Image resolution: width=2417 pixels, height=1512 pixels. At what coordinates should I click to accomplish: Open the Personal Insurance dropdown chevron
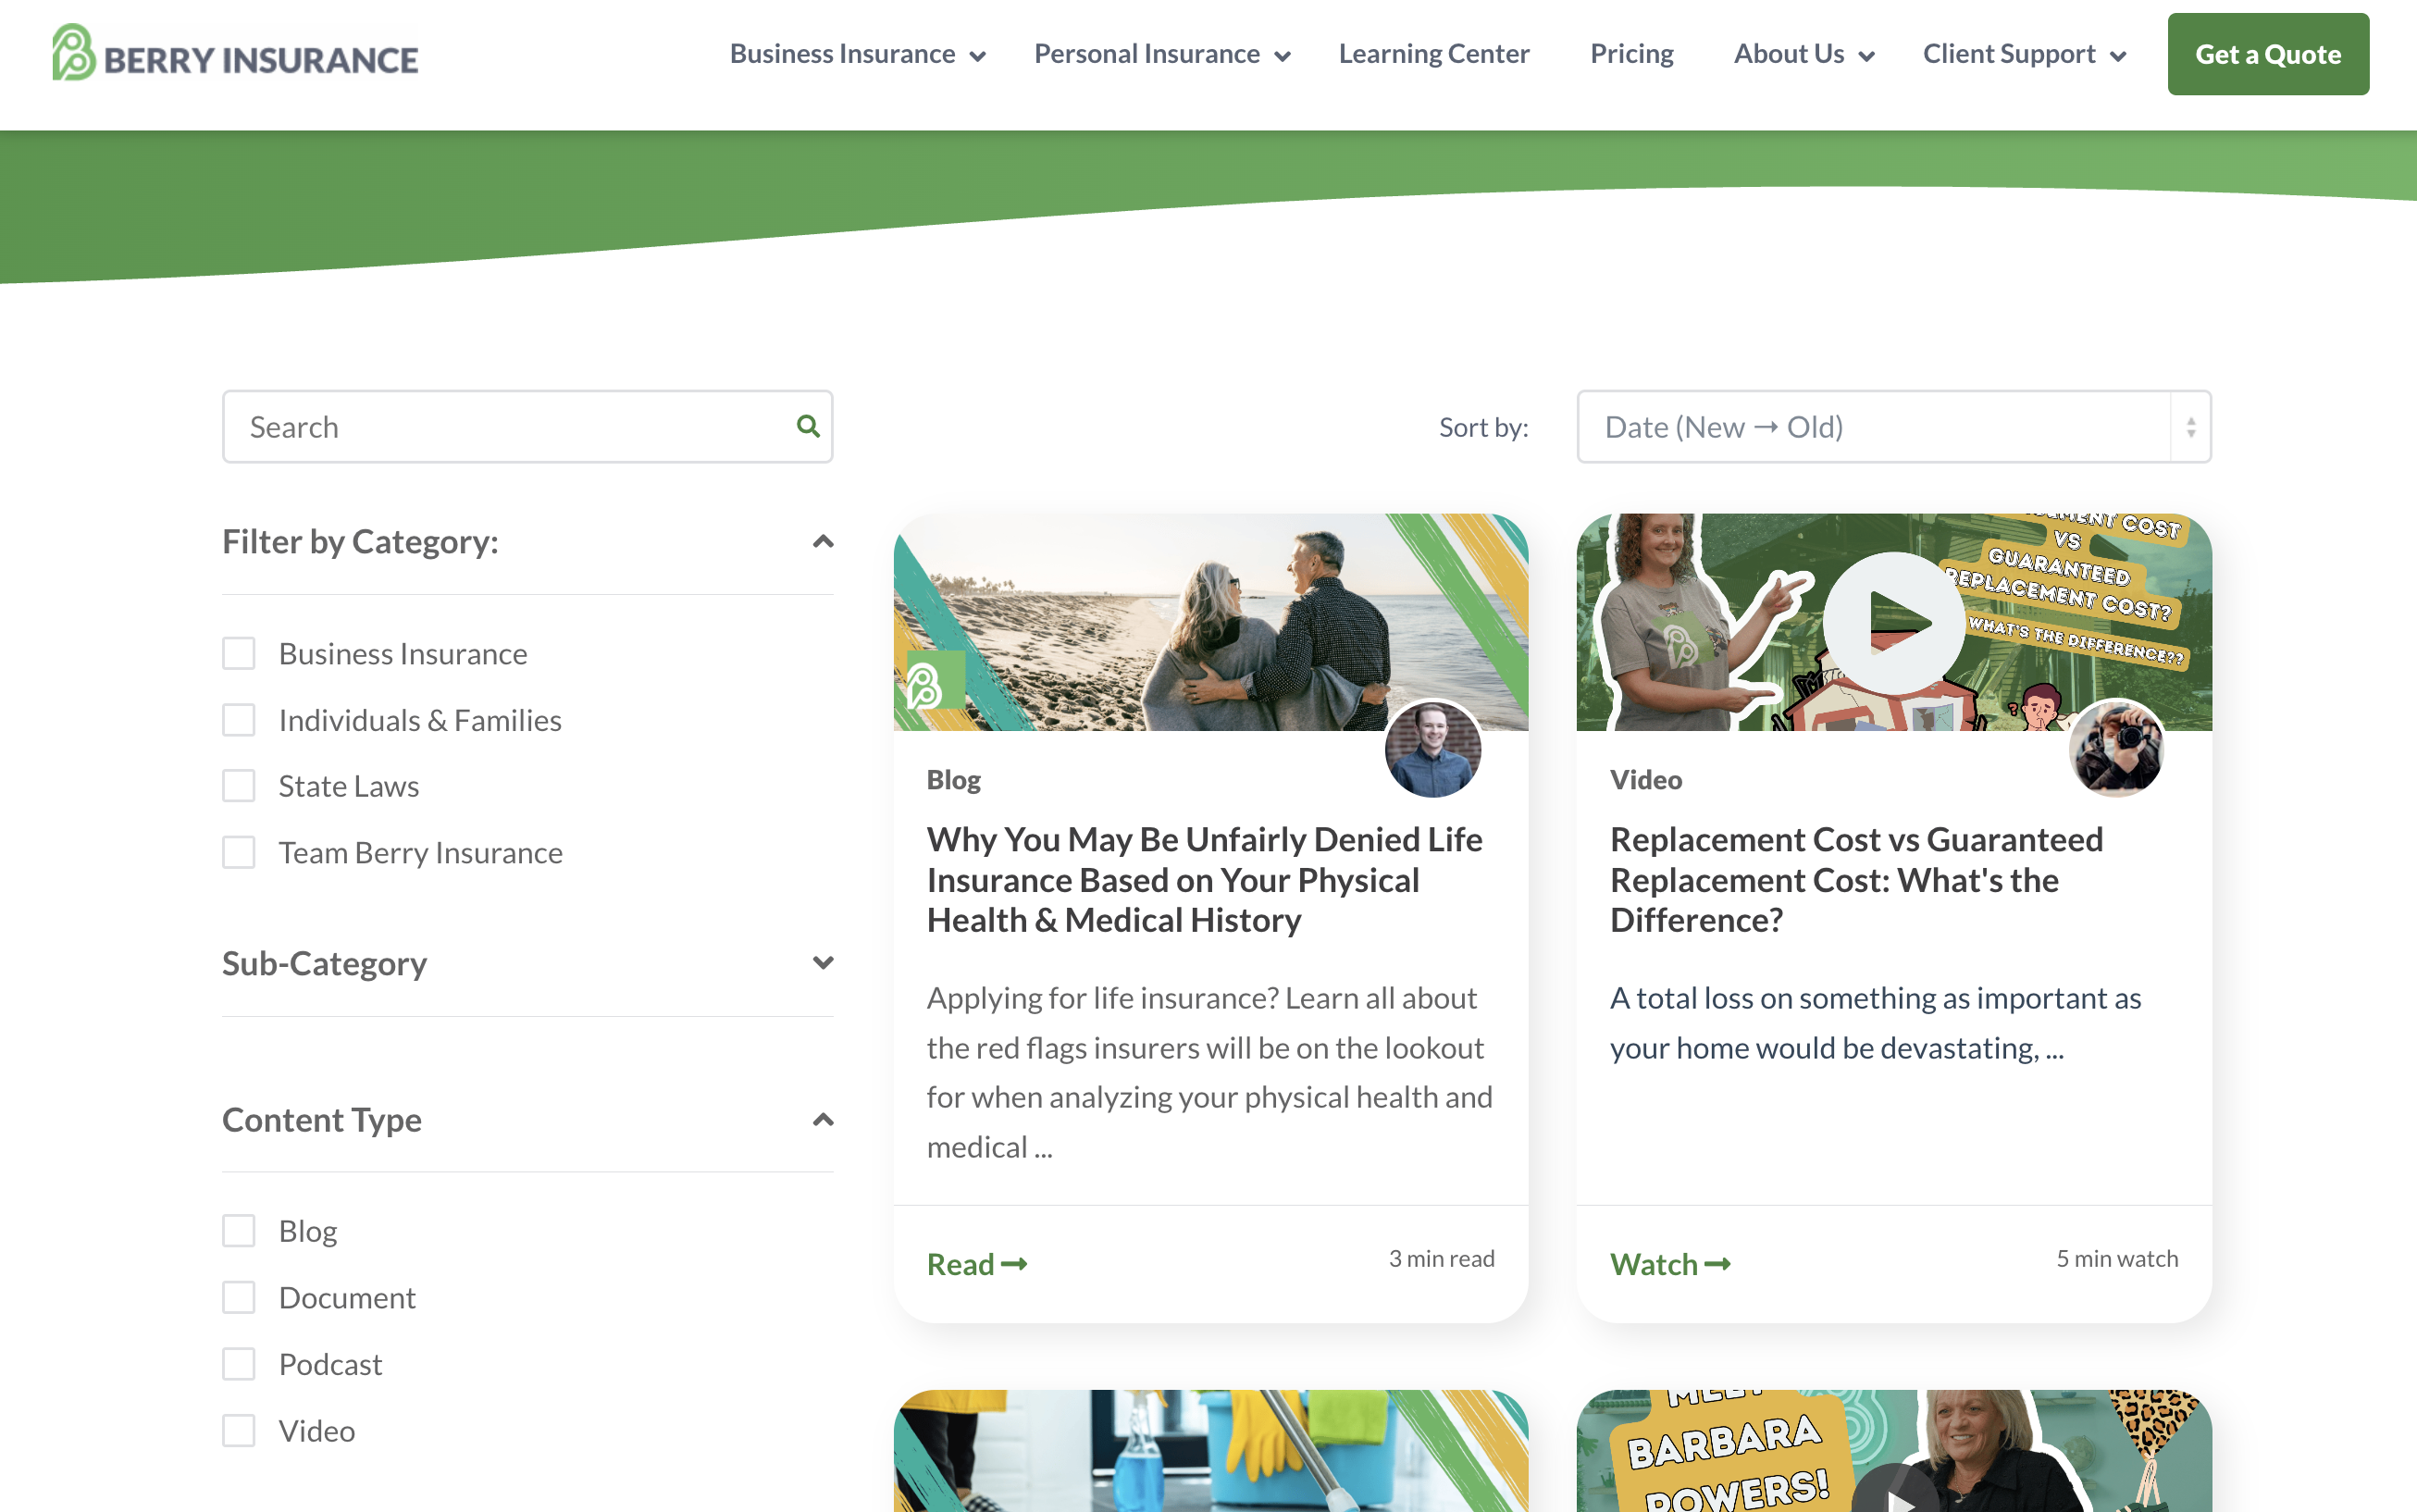(1282, 56)
